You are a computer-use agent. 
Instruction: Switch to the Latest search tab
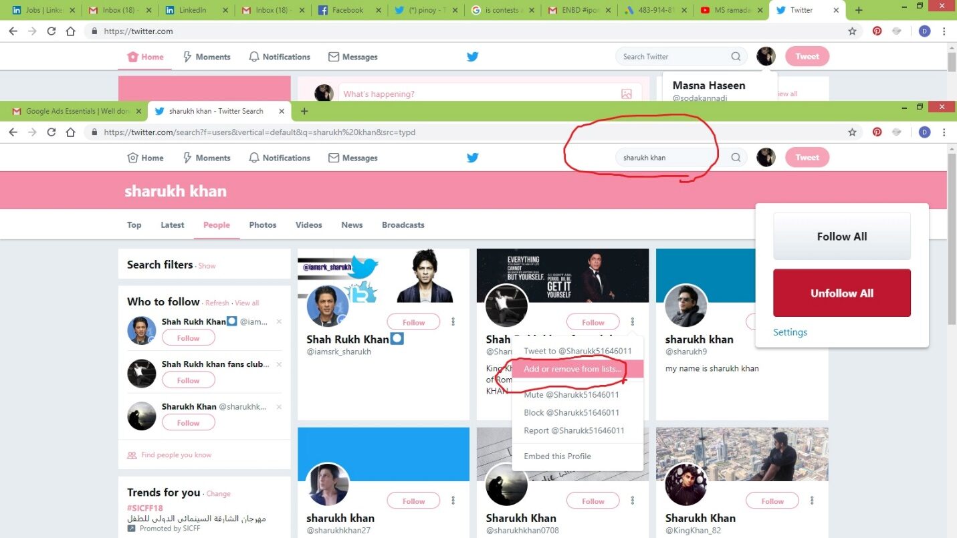click(x=172, y=225)
